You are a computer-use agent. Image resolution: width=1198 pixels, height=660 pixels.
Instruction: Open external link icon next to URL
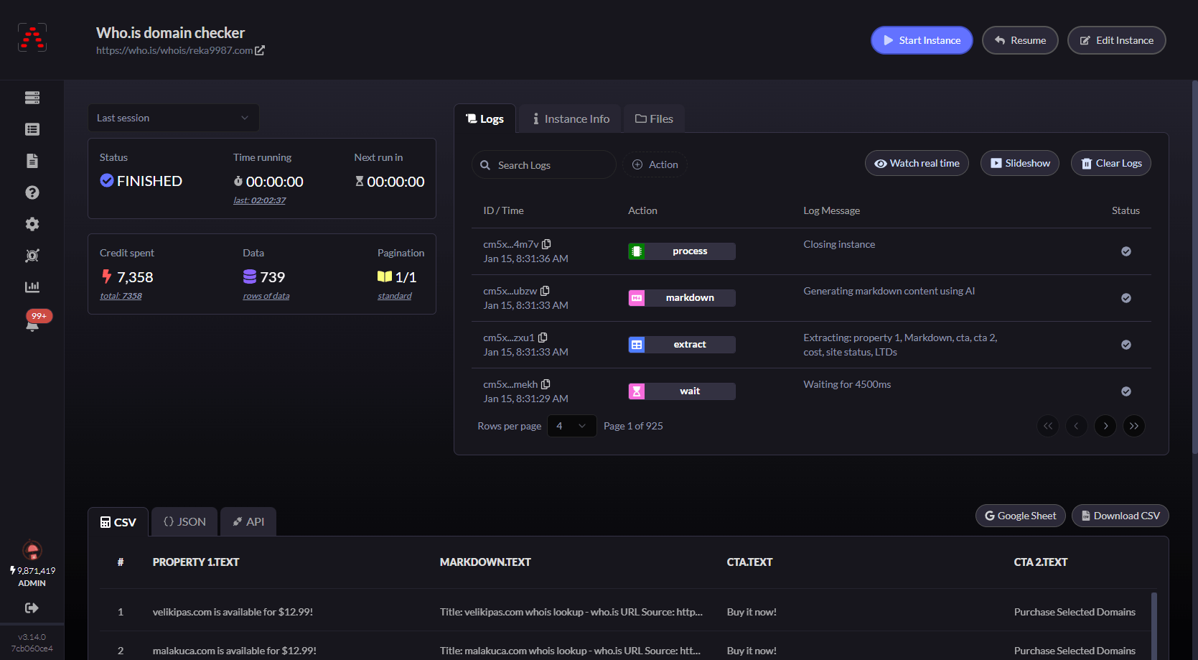pos(260,50)
